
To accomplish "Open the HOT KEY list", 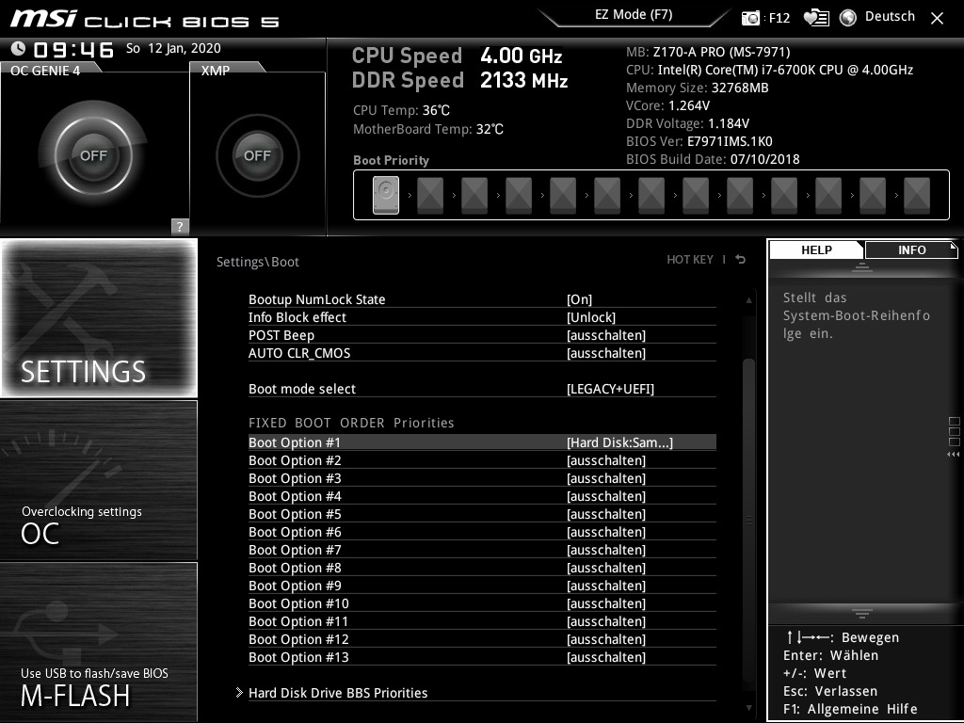I will point(690,260).
